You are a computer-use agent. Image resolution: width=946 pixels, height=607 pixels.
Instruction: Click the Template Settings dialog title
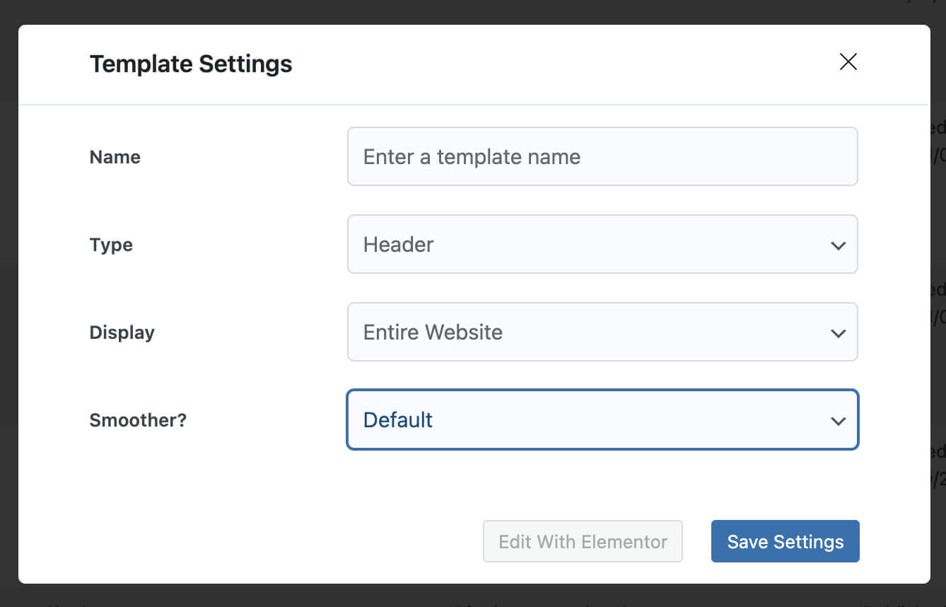pos(191,64)
